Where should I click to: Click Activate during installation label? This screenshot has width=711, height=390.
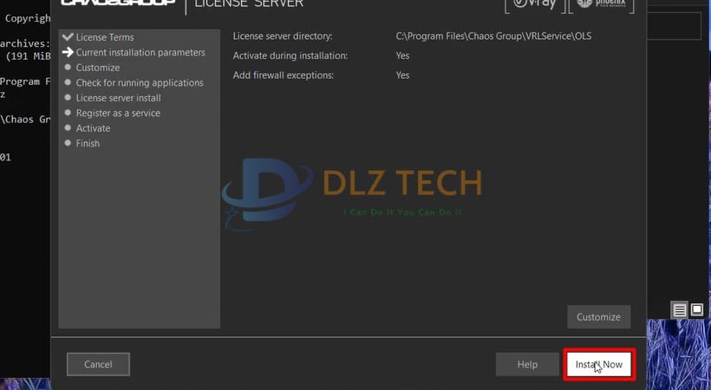[290, 55]
